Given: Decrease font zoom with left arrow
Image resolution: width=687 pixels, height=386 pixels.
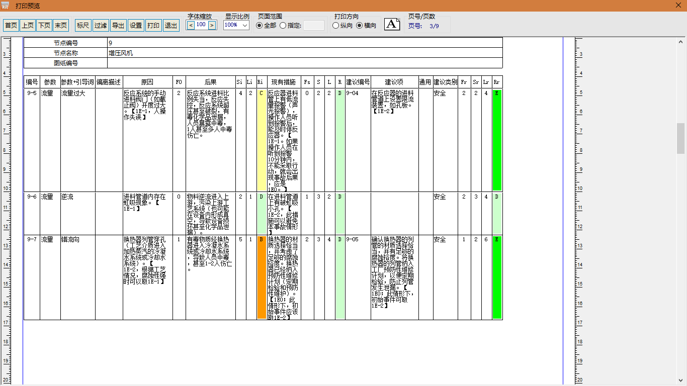Looking at the screenshot, I should [x=191, y=25].
